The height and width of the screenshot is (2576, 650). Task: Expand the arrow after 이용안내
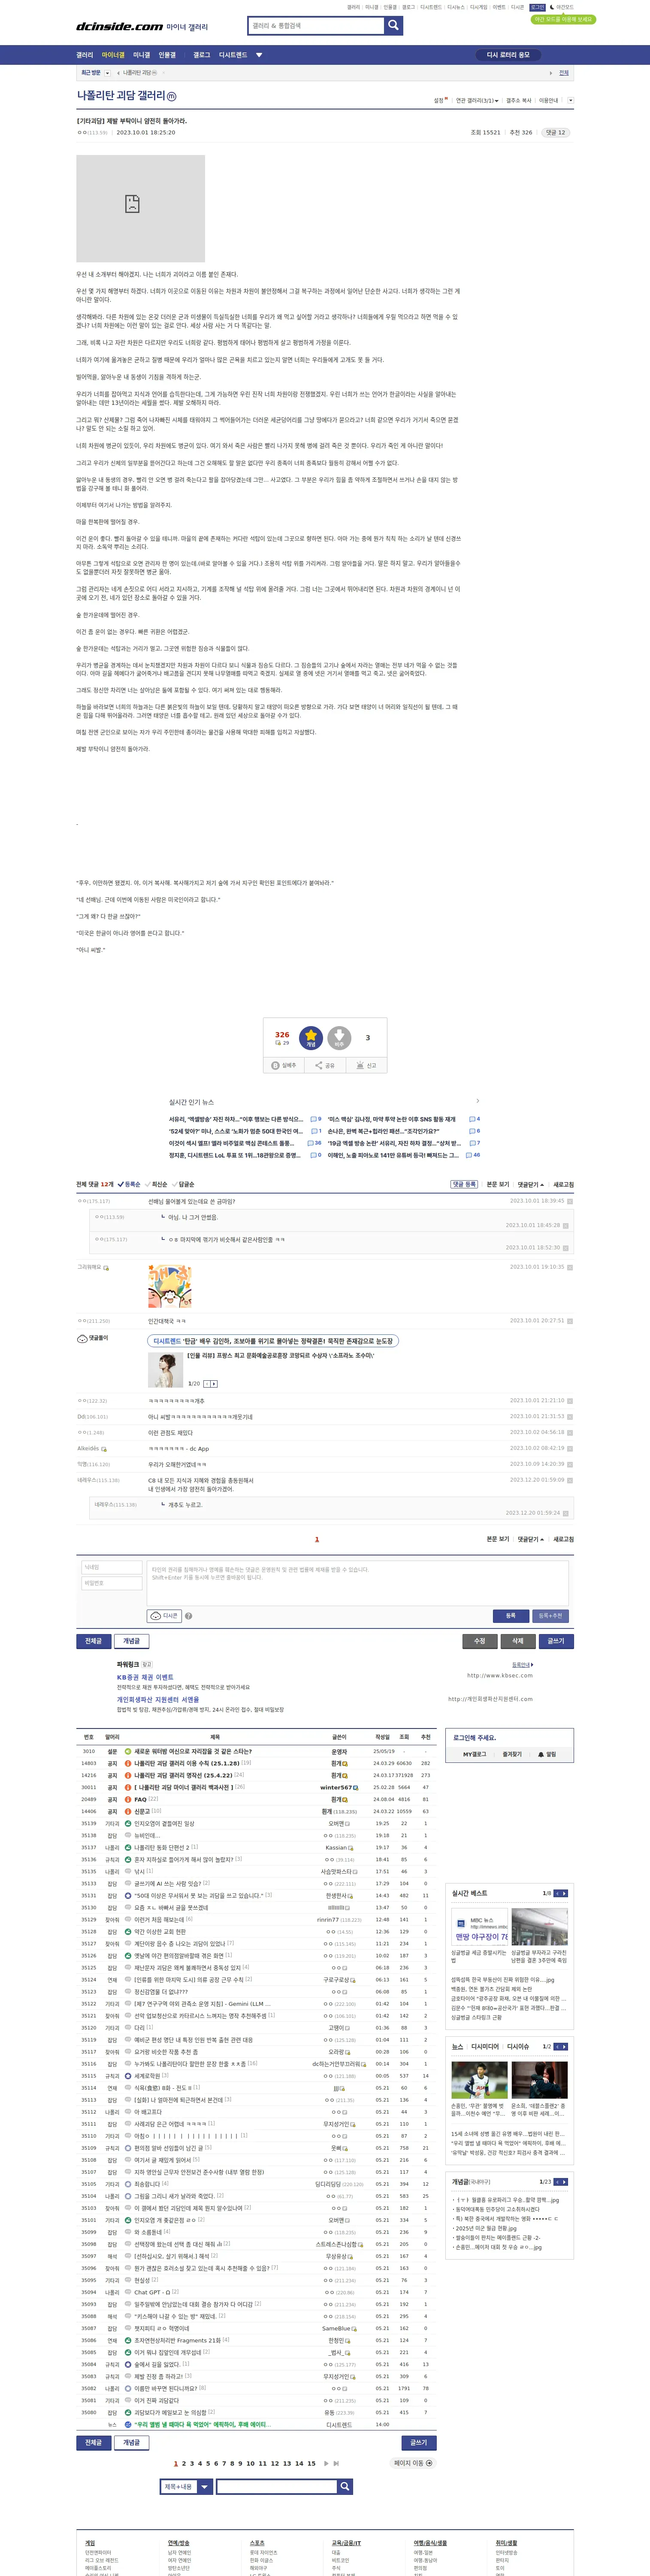(x=571, y=100)
